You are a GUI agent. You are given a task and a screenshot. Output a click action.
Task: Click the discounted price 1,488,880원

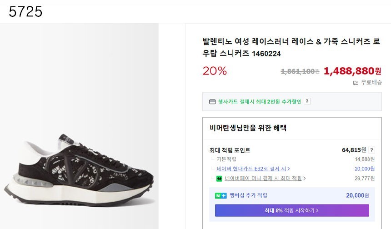(x=352, y=71)
